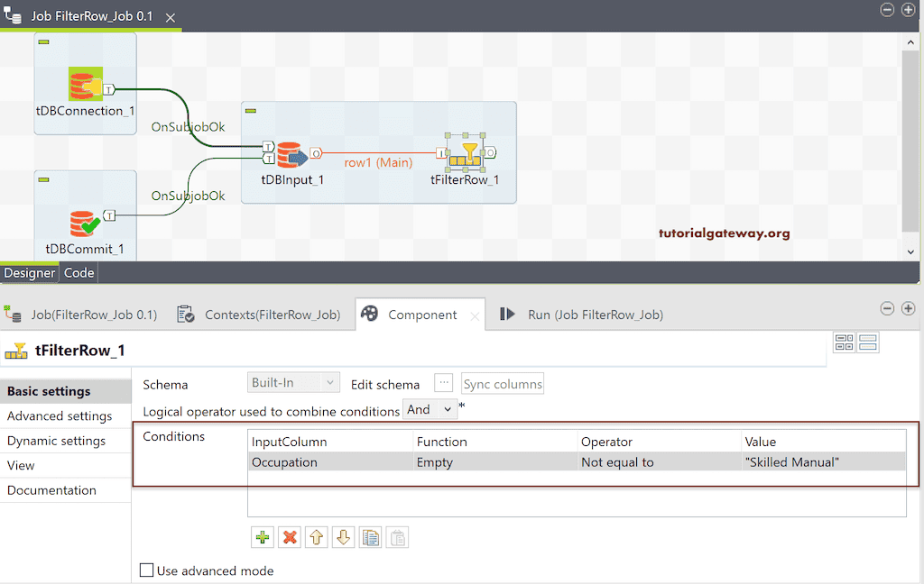Switch to the Code tab

coord(79,272)
